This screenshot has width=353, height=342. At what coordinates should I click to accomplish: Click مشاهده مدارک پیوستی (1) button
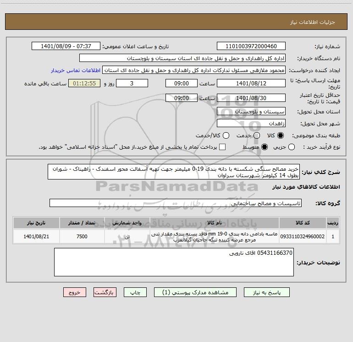pyautogui.click(x=195, y=292)
